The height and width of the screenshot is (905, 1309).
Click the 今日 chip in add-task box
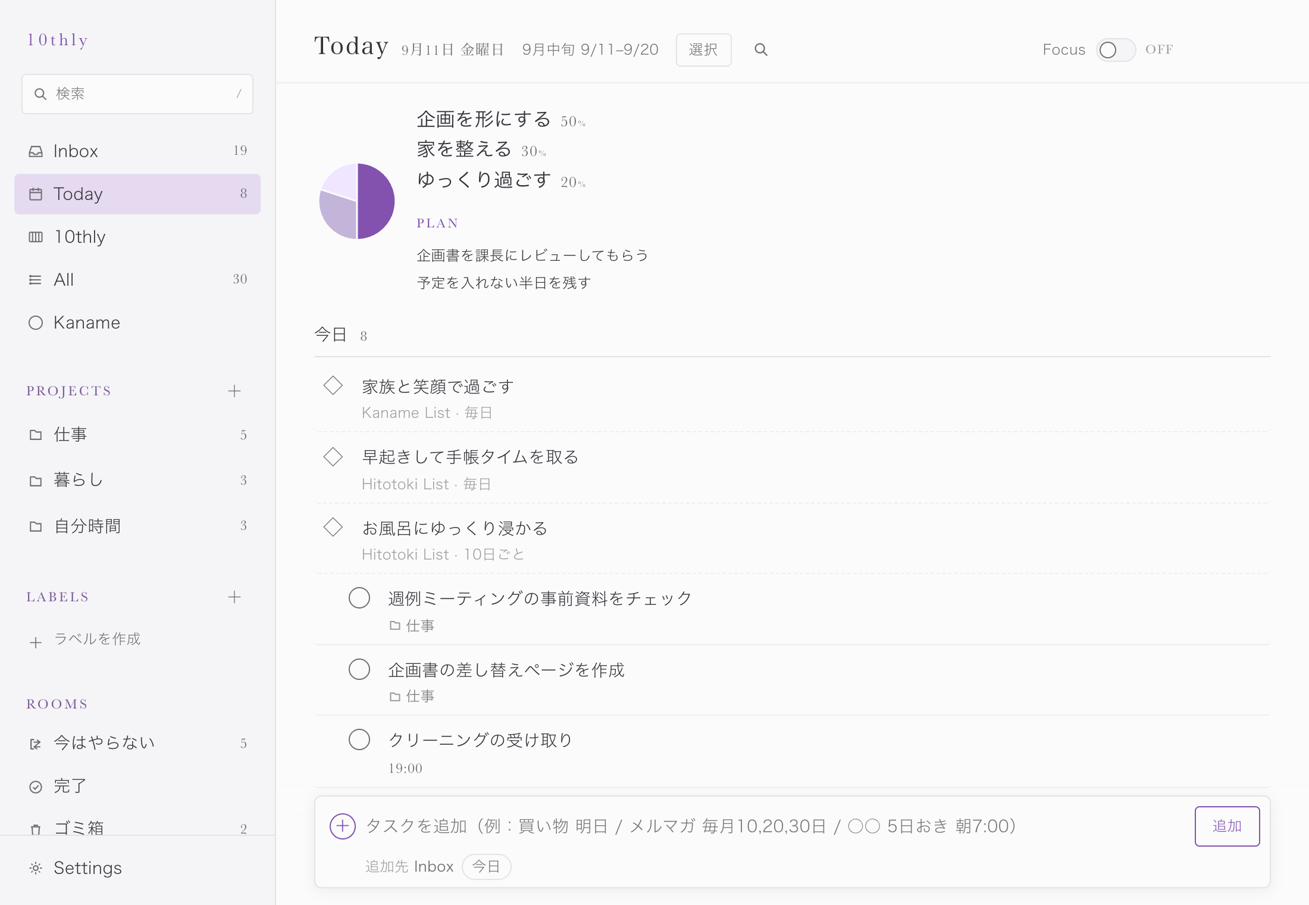tap(486, 867)
